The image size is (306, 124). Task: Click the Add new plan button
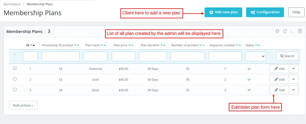(x=223, y=12)
